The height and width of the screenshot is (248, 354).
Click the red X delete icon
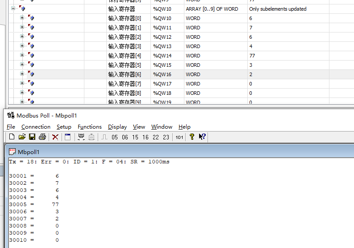tap(55, 137)
